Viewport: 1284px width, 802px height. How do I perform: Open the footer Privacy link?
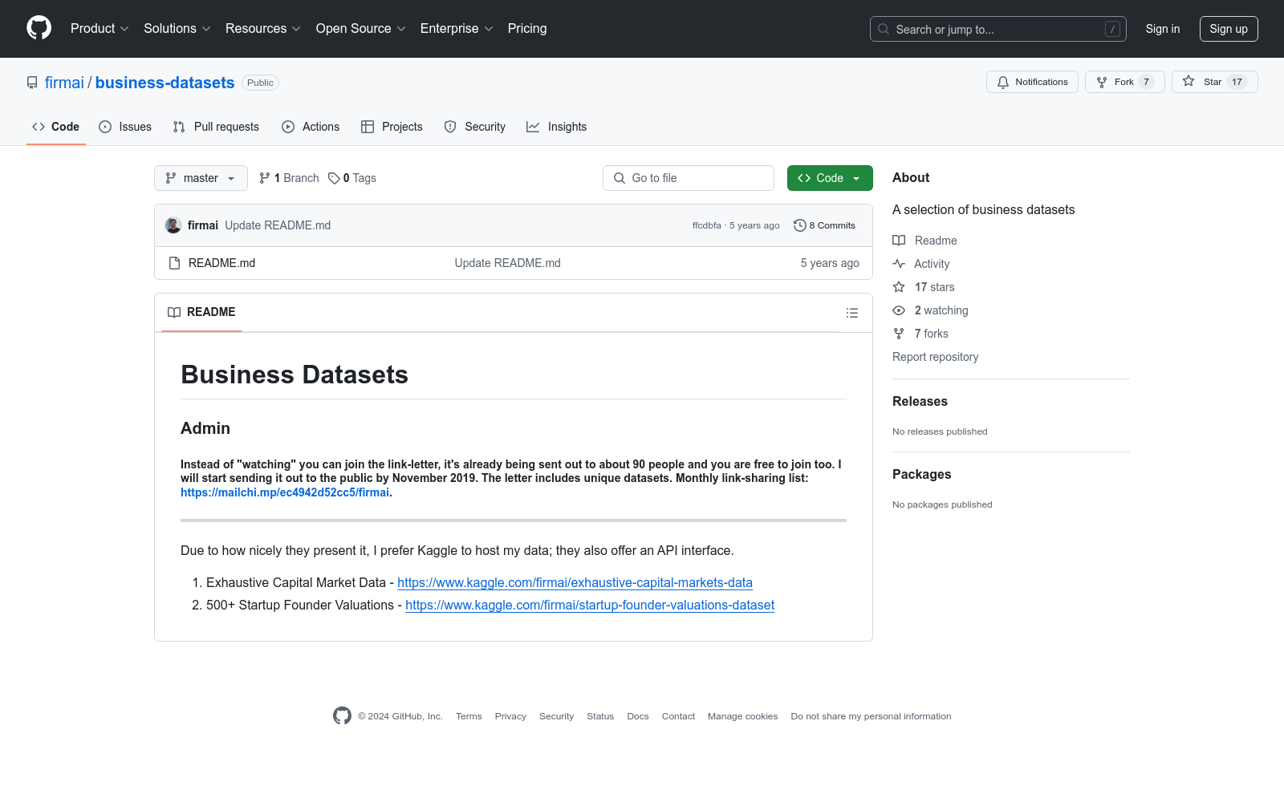(x=510, y=716)
